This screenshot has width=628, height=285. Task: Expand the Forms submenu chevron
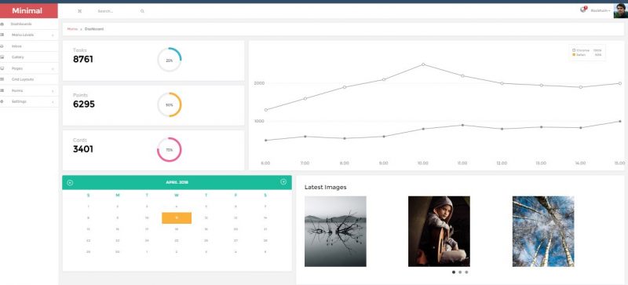(x=53, y=91)
